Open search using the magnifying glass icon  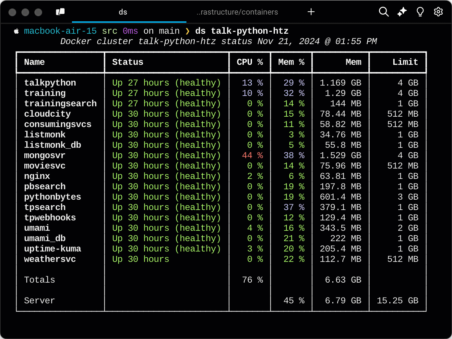pos(384,12)
